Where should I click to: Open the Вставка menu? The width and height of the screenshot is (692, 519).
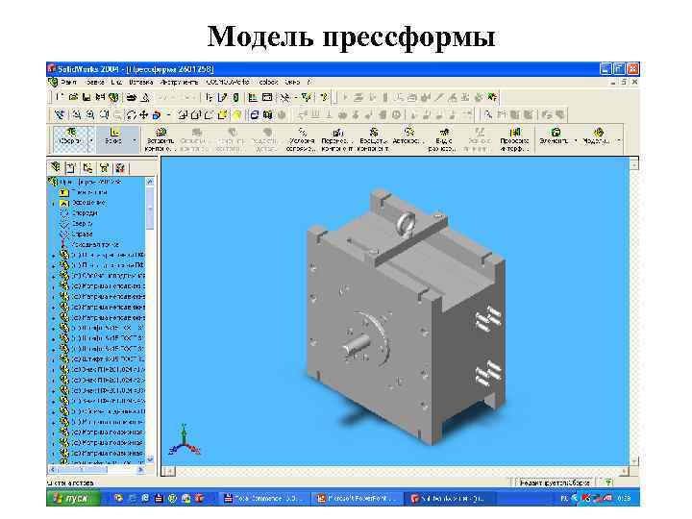coord(140,82)
